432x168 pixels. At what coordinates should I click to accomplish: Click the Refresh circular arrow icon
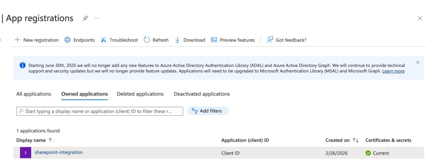pyautogui.click(x=147, y=40)
